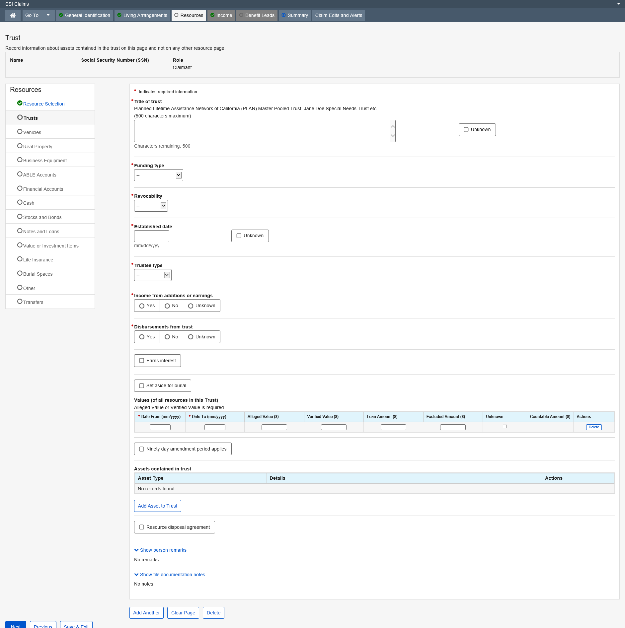The height and width of the screenshot is (628, 625).
Task: Expand the Revocability dropdown
Action: click(151, 206)
